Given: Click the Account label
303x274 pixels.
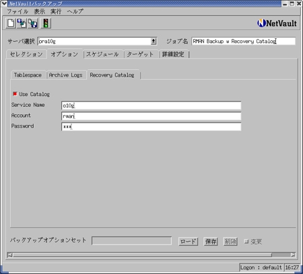Looking at the screenshot, I should click(x=21, y=116).
